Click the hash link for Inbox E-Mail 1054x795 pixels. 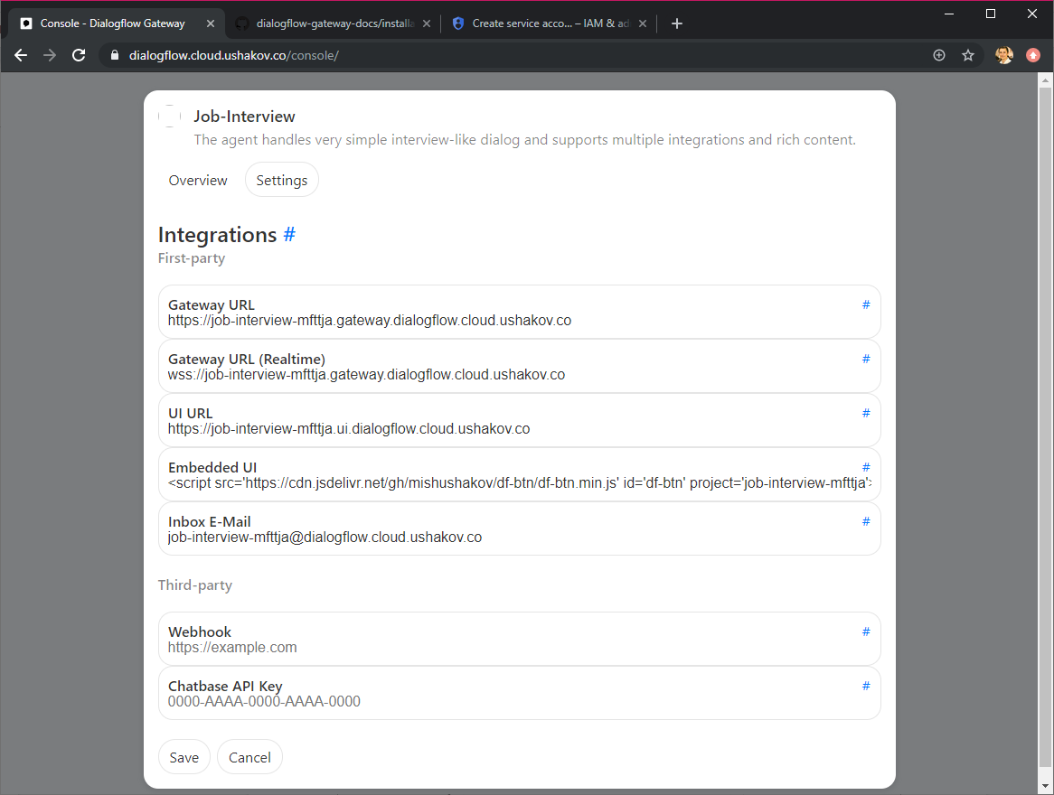866,521
